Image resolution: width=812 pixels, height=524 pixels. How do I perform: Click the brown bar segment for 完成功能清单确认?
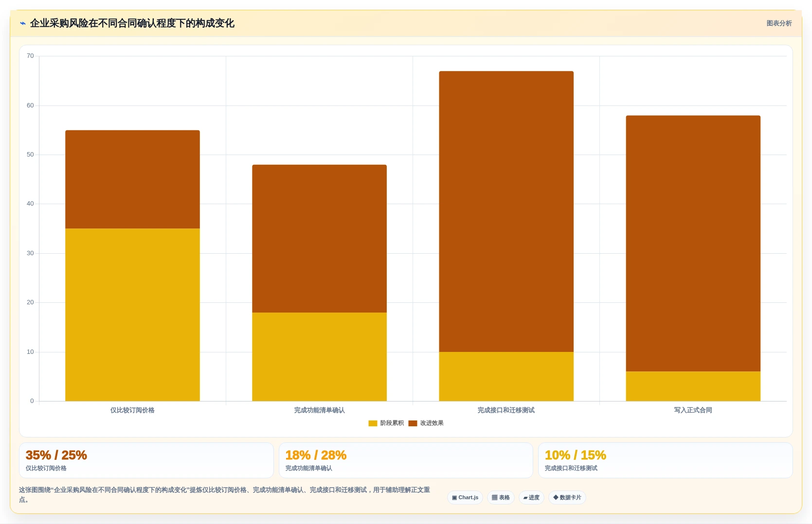tap(319, 239)
